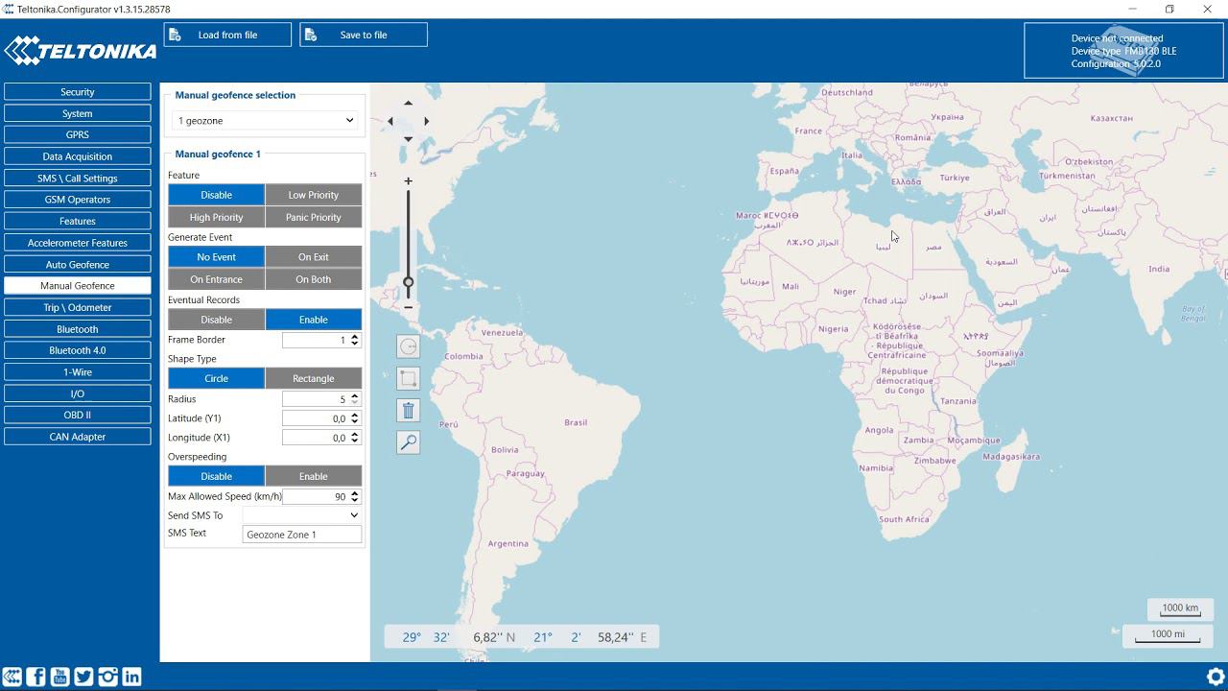Disable Overspeeding
The width and height of the screenshot is (1228, 691).
(216, 476)
